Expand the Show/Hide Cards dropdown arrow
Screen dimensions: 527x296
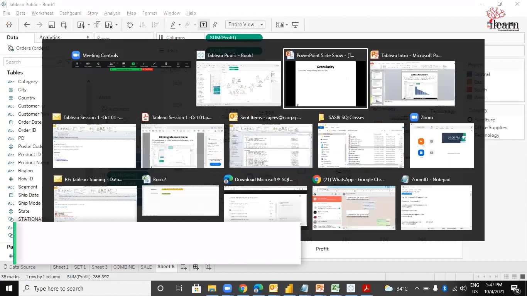287,25
